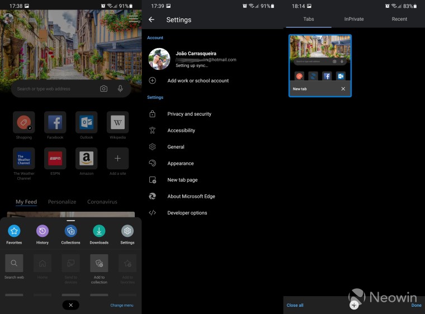The image size is (425, 314).
Task: Tap Add work or school account
Action: (x=212, y=80)
